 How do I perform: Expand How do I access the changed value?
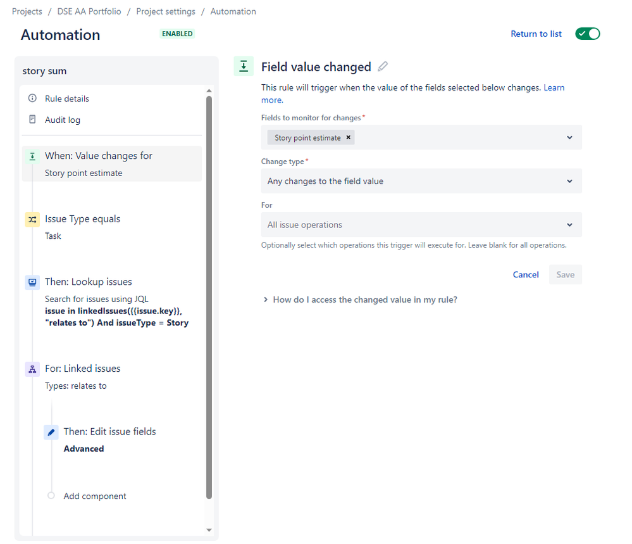(361, 300)
